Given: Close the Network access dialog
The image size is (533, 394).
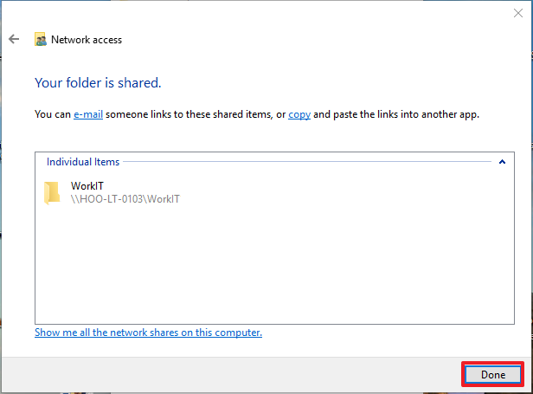Looking at the screenshot, I should [518, 13].
